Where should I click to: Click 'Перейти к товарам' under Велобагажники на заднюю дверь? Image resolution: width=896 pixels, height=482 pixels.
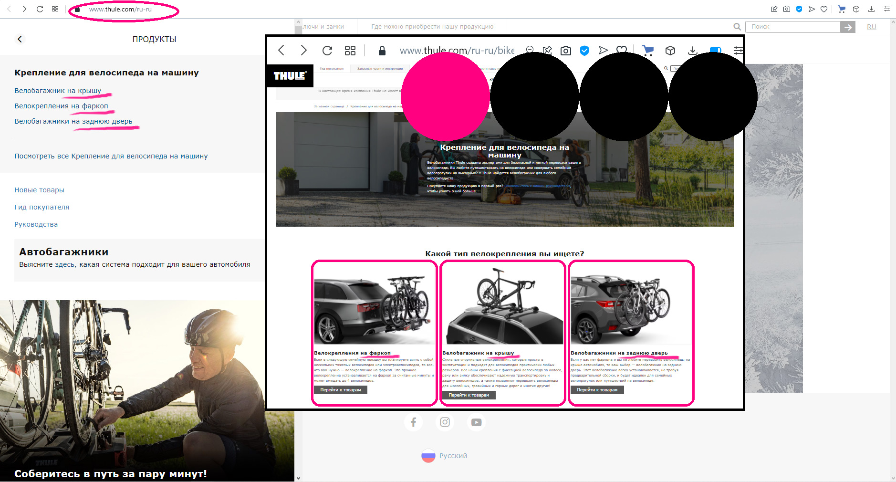[597, 390]
